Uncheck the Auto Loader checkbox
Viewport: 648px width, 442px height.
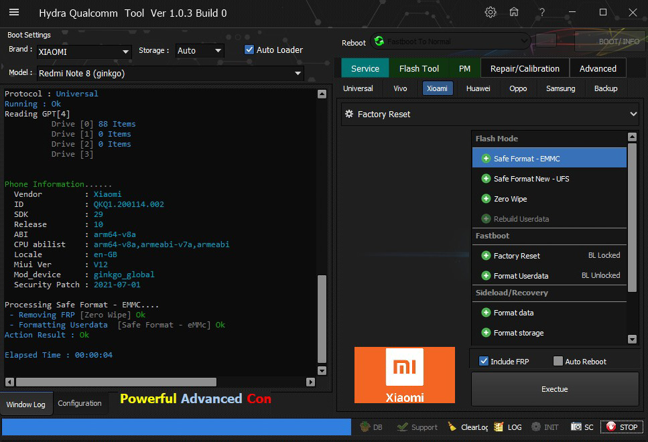[x=249, y=50]
